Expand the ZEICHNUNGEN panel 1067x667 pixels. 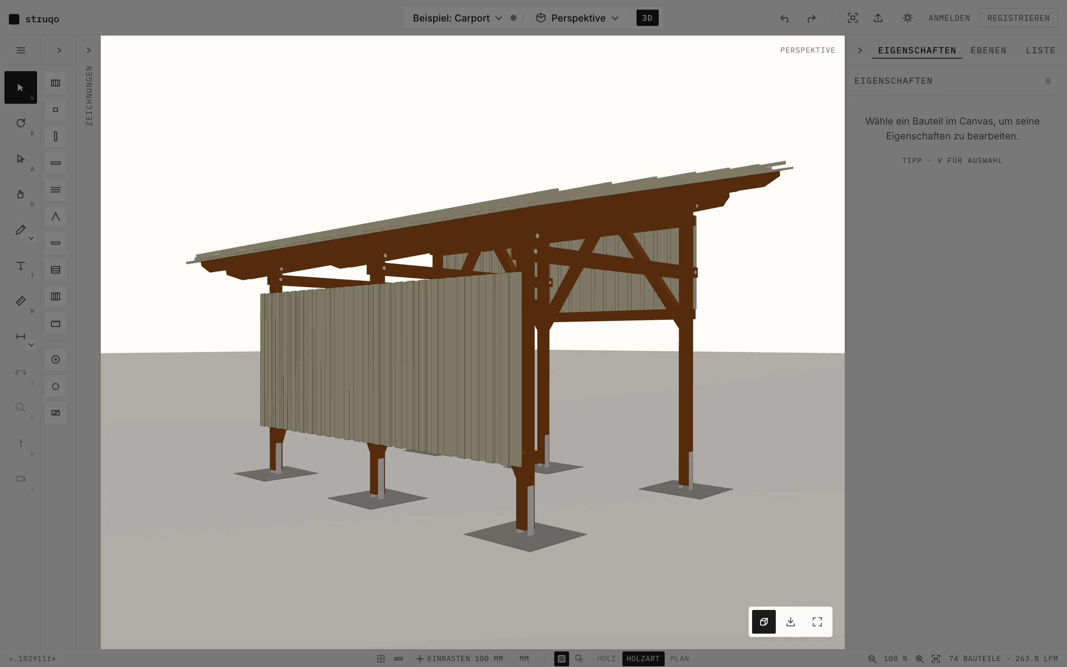(89, 50)
